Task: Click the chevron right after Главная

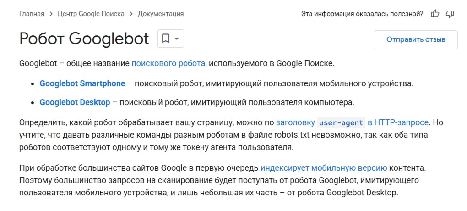Action: click(51, 14)
